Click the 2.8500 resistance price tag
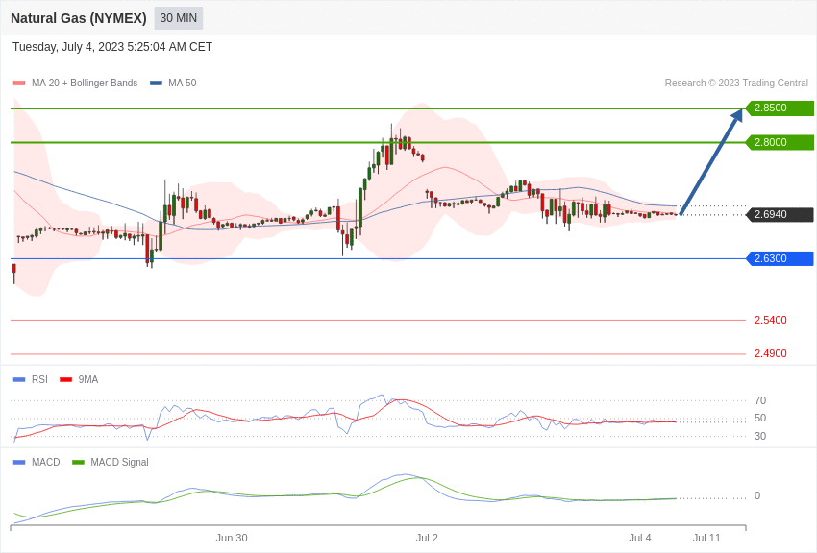The height and width of the screenshot is (553, 817). pyautogui.click(x=780, y=108)
